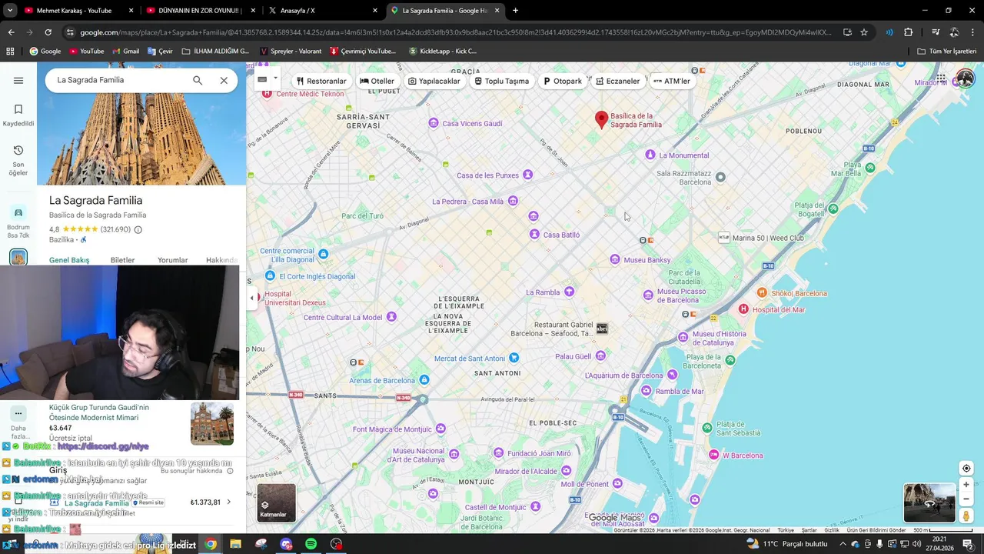Select L'Aquàrium de Barcelona marker
The width and height of the screenshot is (984, 554).
(x=672, y=375)
